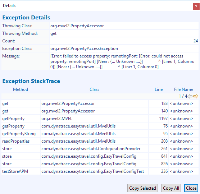
Task: Select the store row with line 826
Action: (x=100, y=164)
